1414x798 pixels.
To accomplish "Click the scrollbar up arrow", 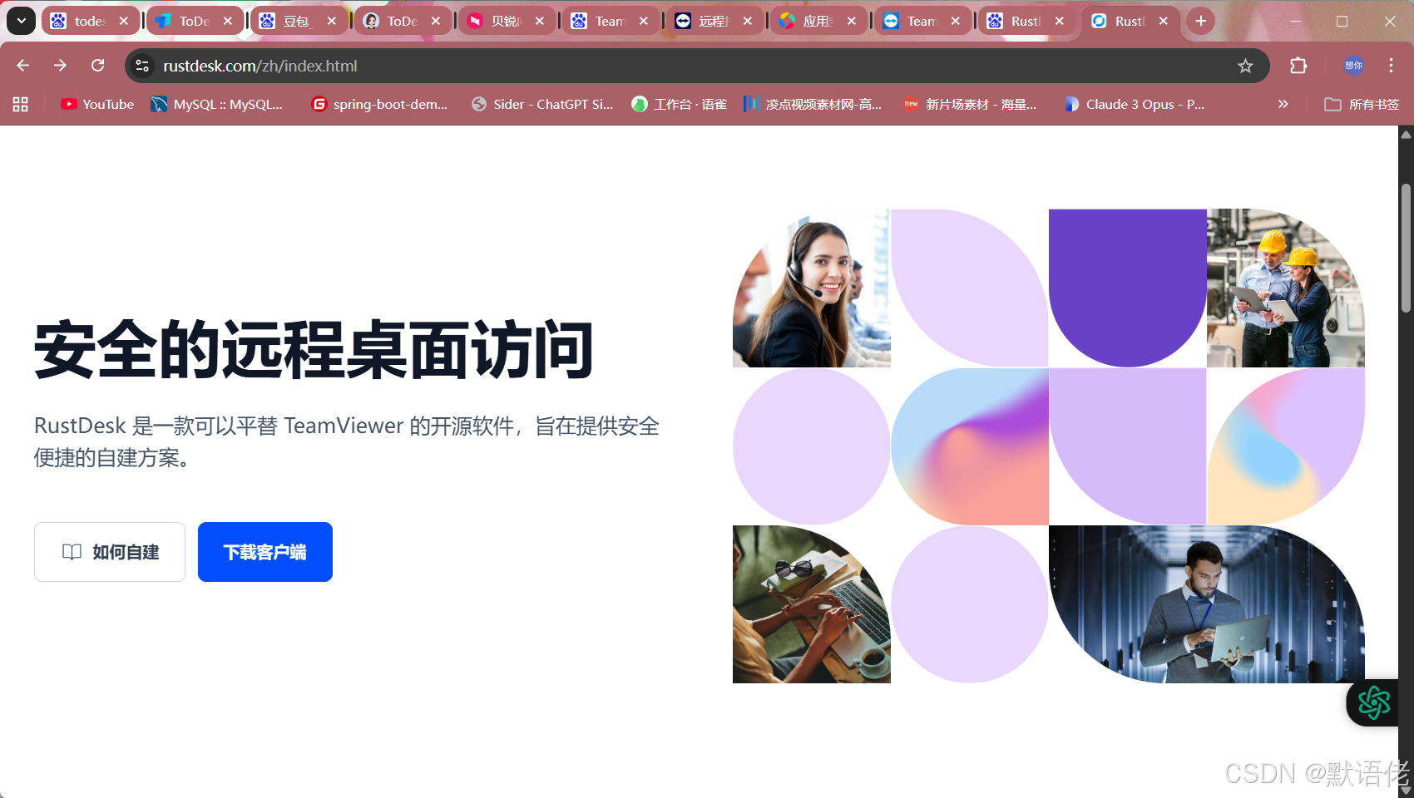I will click(x=1406, y=135).
